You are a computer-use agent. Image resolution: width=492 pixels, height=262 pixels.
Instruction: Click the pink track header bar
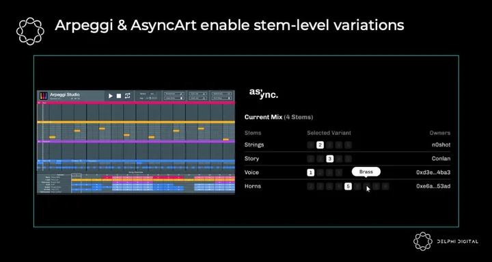pyautogui.click(x=136, y=103)
